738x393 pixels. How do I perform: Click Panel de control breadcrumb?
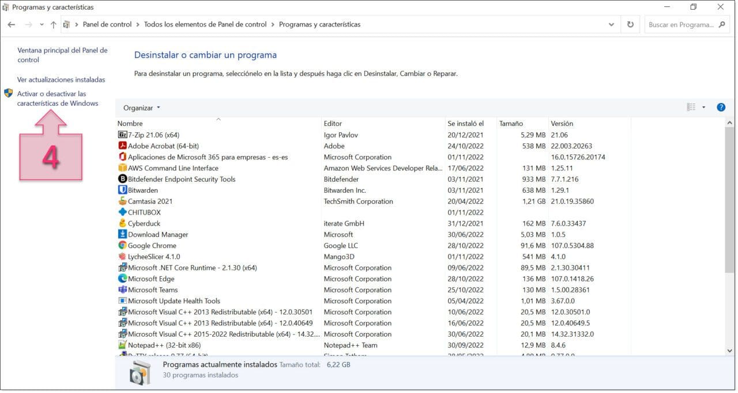[107, 25]
